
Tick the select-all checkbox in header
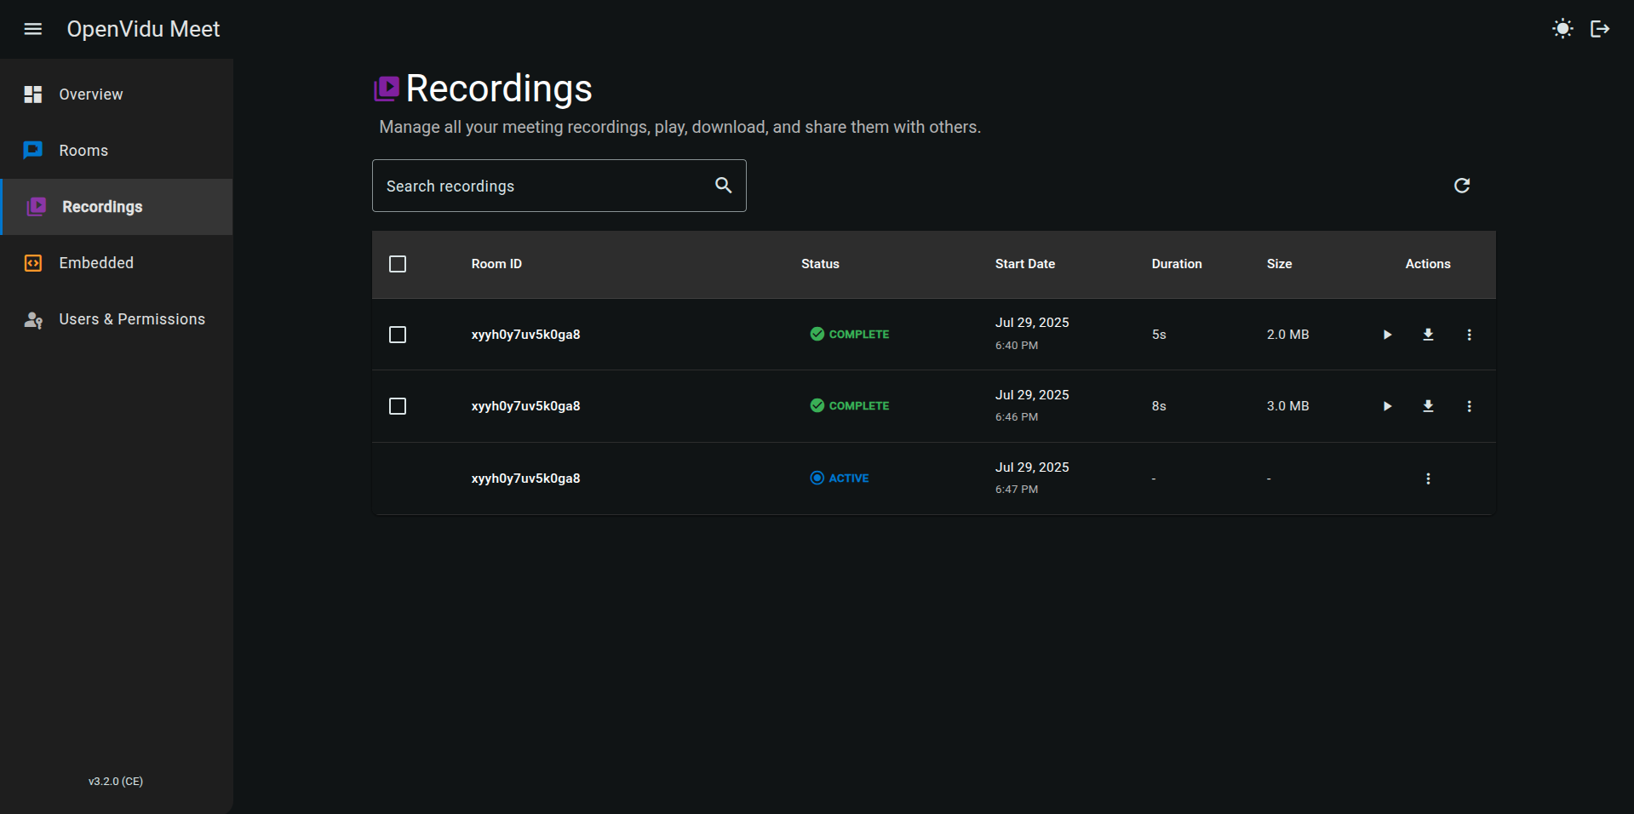point(398,264)
